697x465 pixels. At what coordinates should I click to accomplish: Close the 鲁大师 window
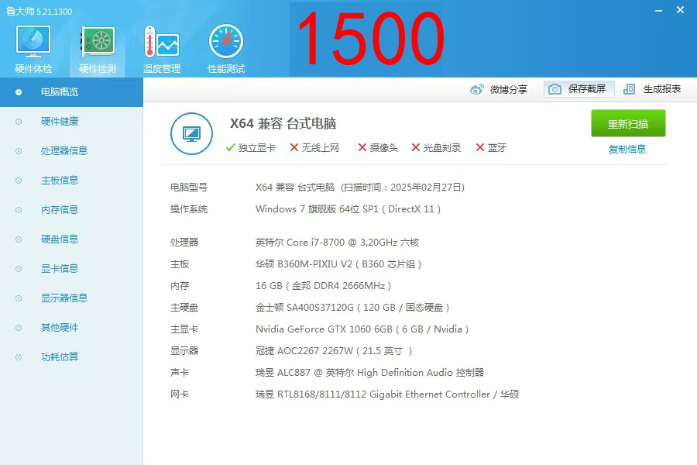coord(680,10)
